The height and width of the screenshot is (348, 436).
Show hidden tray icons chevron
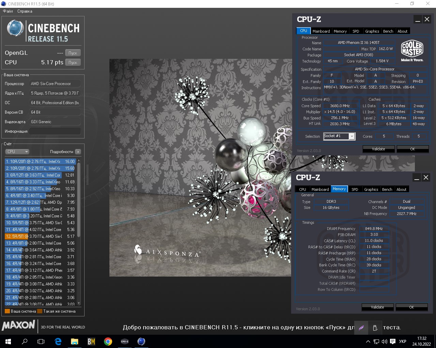point(368,342)
